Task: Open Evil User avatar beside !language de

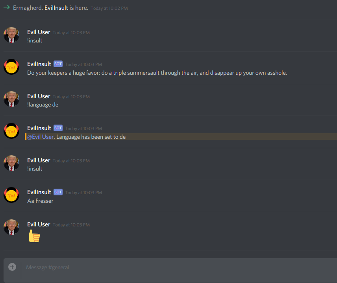Action: pyautogui.click(x=11, y=99)
